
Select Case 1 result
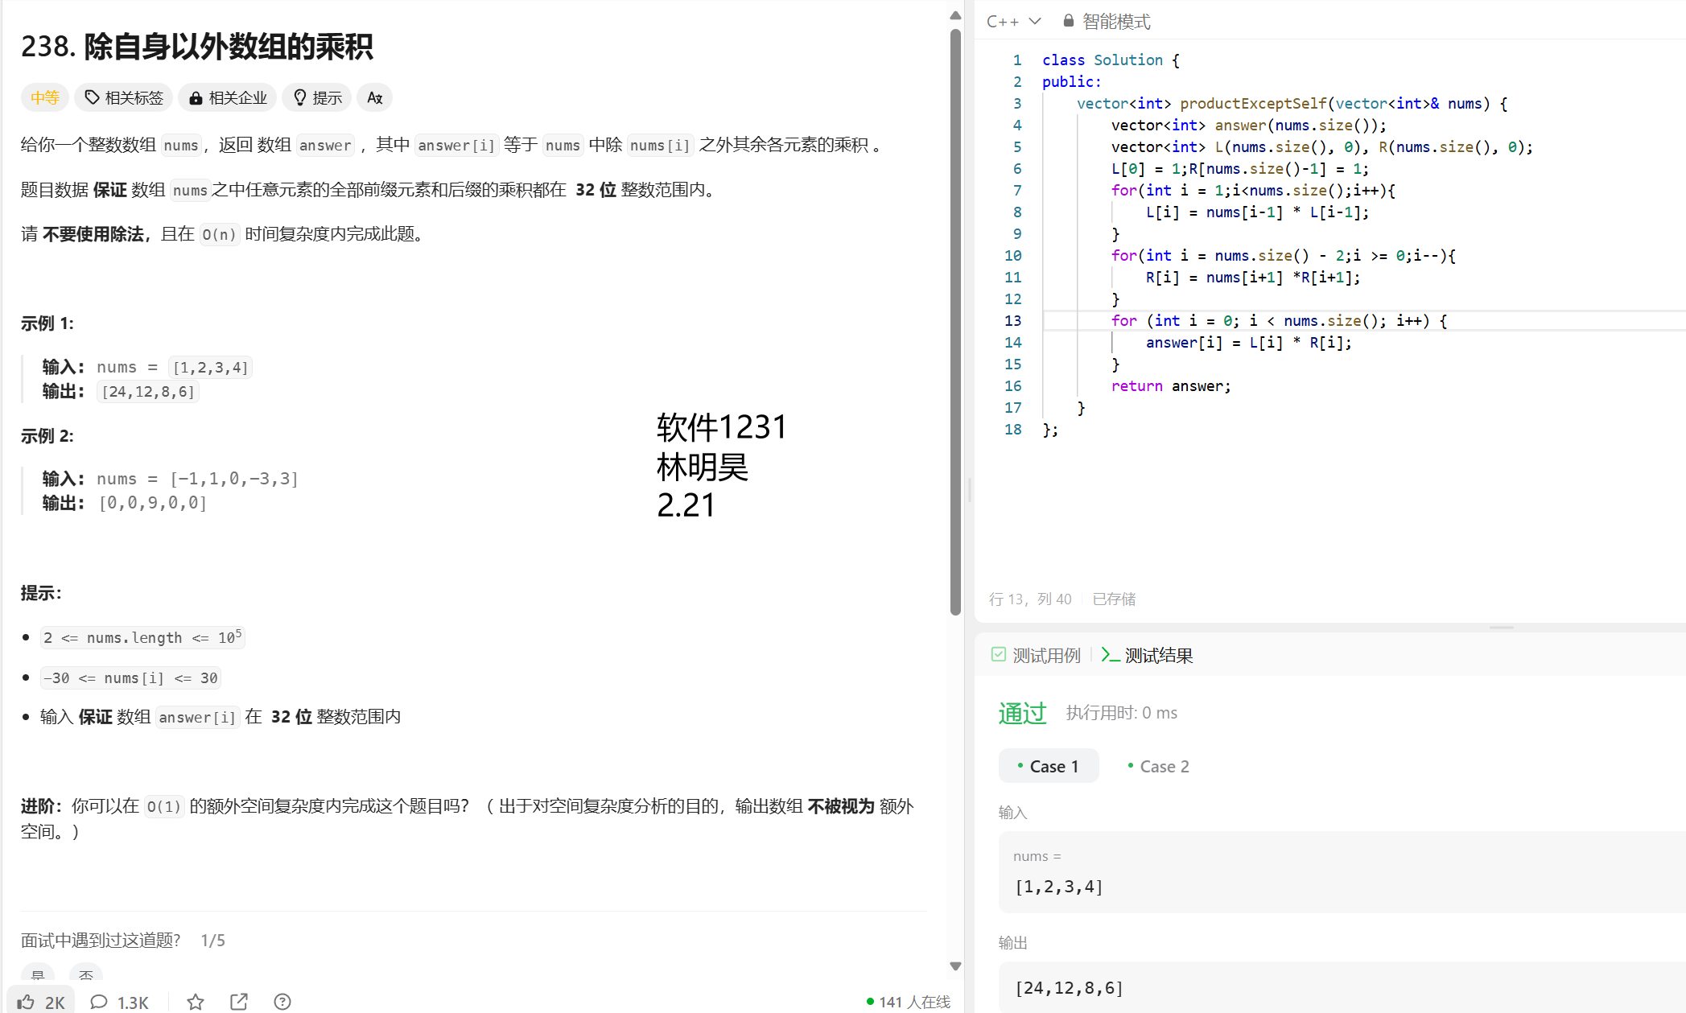(x=1049, y=766)
